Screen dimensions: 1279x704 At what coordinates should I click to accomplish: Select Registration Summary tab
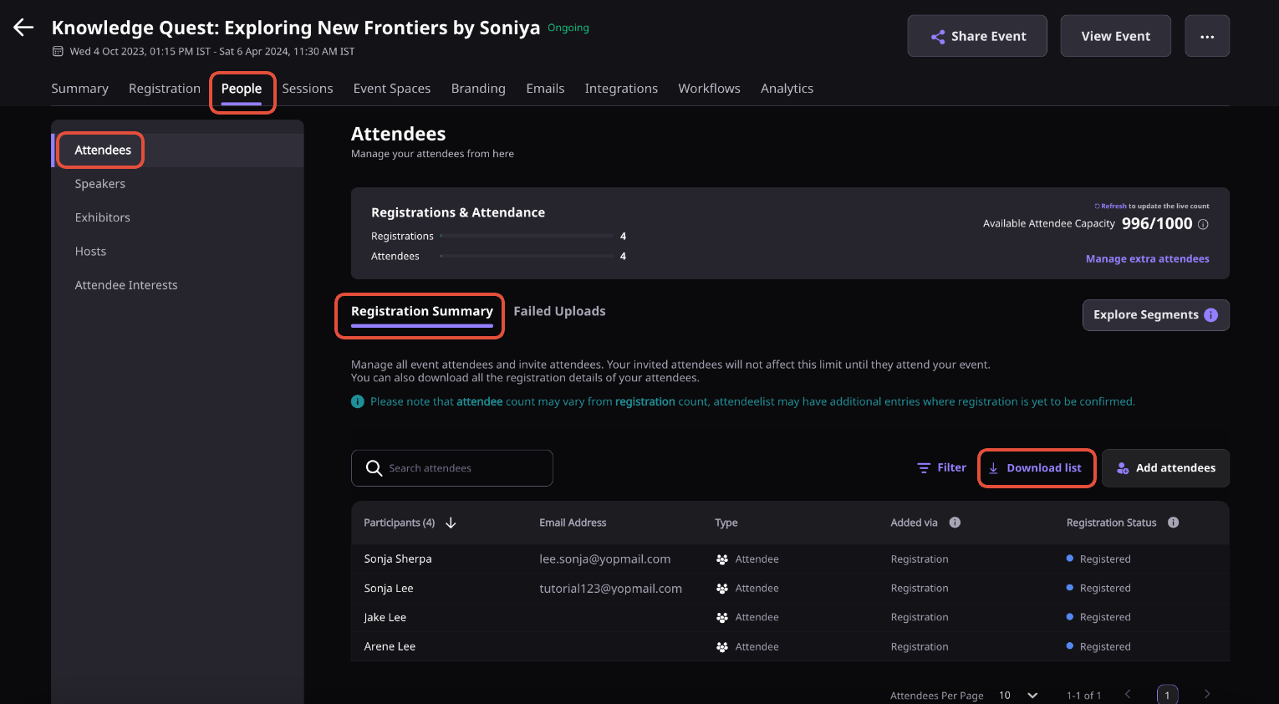pyautogui.click(x=422, y=312)
